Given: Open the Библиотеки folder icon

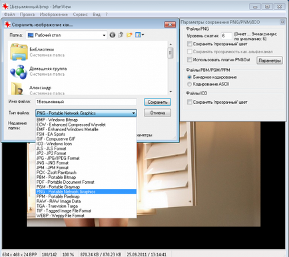Looking at the screenshot, I should 19,52.
